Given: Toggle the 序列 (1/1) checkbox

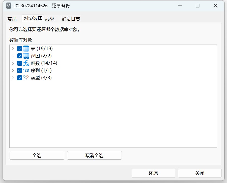Looking at the screenshot, I should click(x=19, y=70).
